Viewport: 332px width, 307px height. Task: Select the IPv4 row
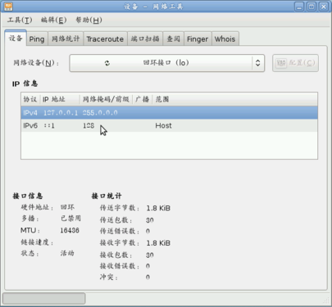[x=169, y=113]
